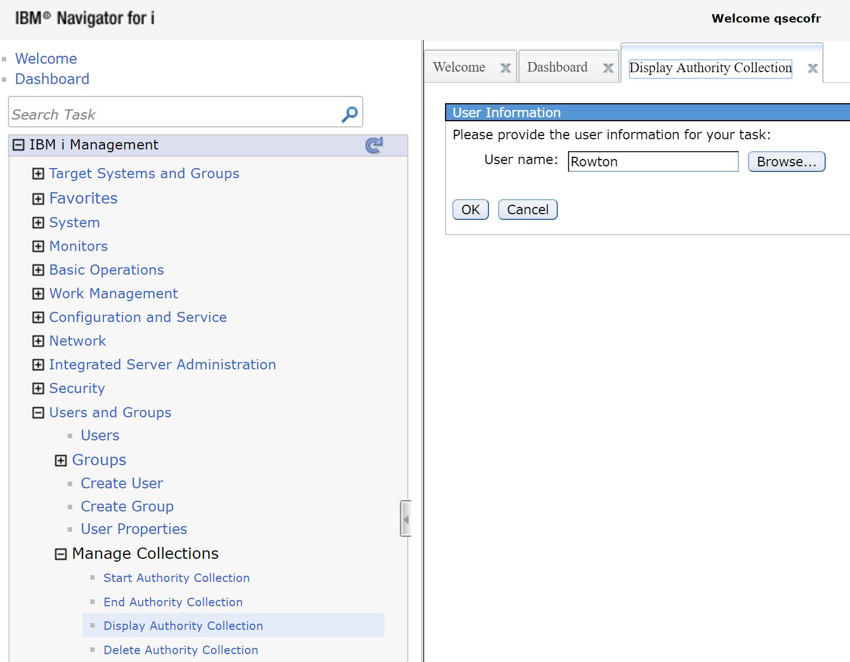Open the Start Authority Collection link
This screenshot has width=850, height=662.
coord(176,578)
